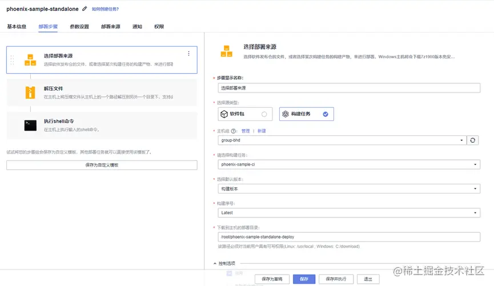This screenshot has width=494, height=286.
Task: Select the 解压文件 step card
Action: click(102, 92)
